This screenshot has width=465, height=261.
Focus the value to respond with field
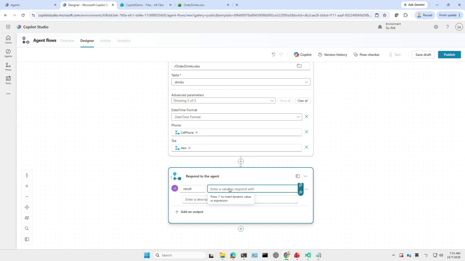(252, 189)
